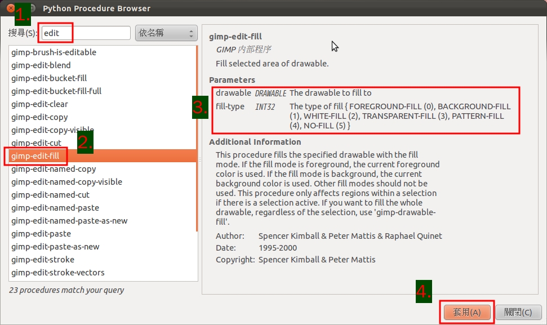Select gimp-edit-named-copy-visible procedure
The image size is (547, 325).
click(x=103, y=182)
